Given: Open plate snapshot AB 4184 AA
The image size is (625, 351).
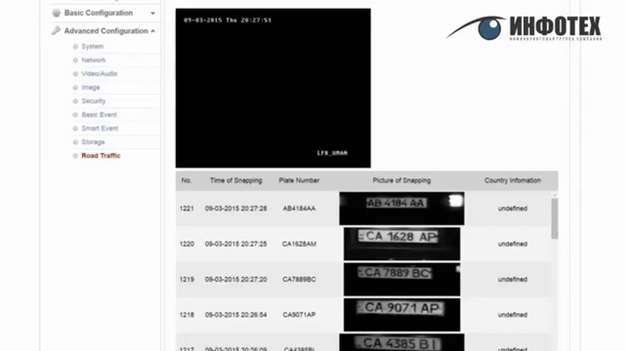Looking at the screenshot, I should point(402,208).
